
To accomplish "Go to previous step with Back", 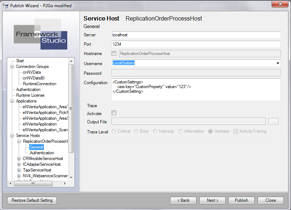I will pyautogui.click(x=183, y=200).
